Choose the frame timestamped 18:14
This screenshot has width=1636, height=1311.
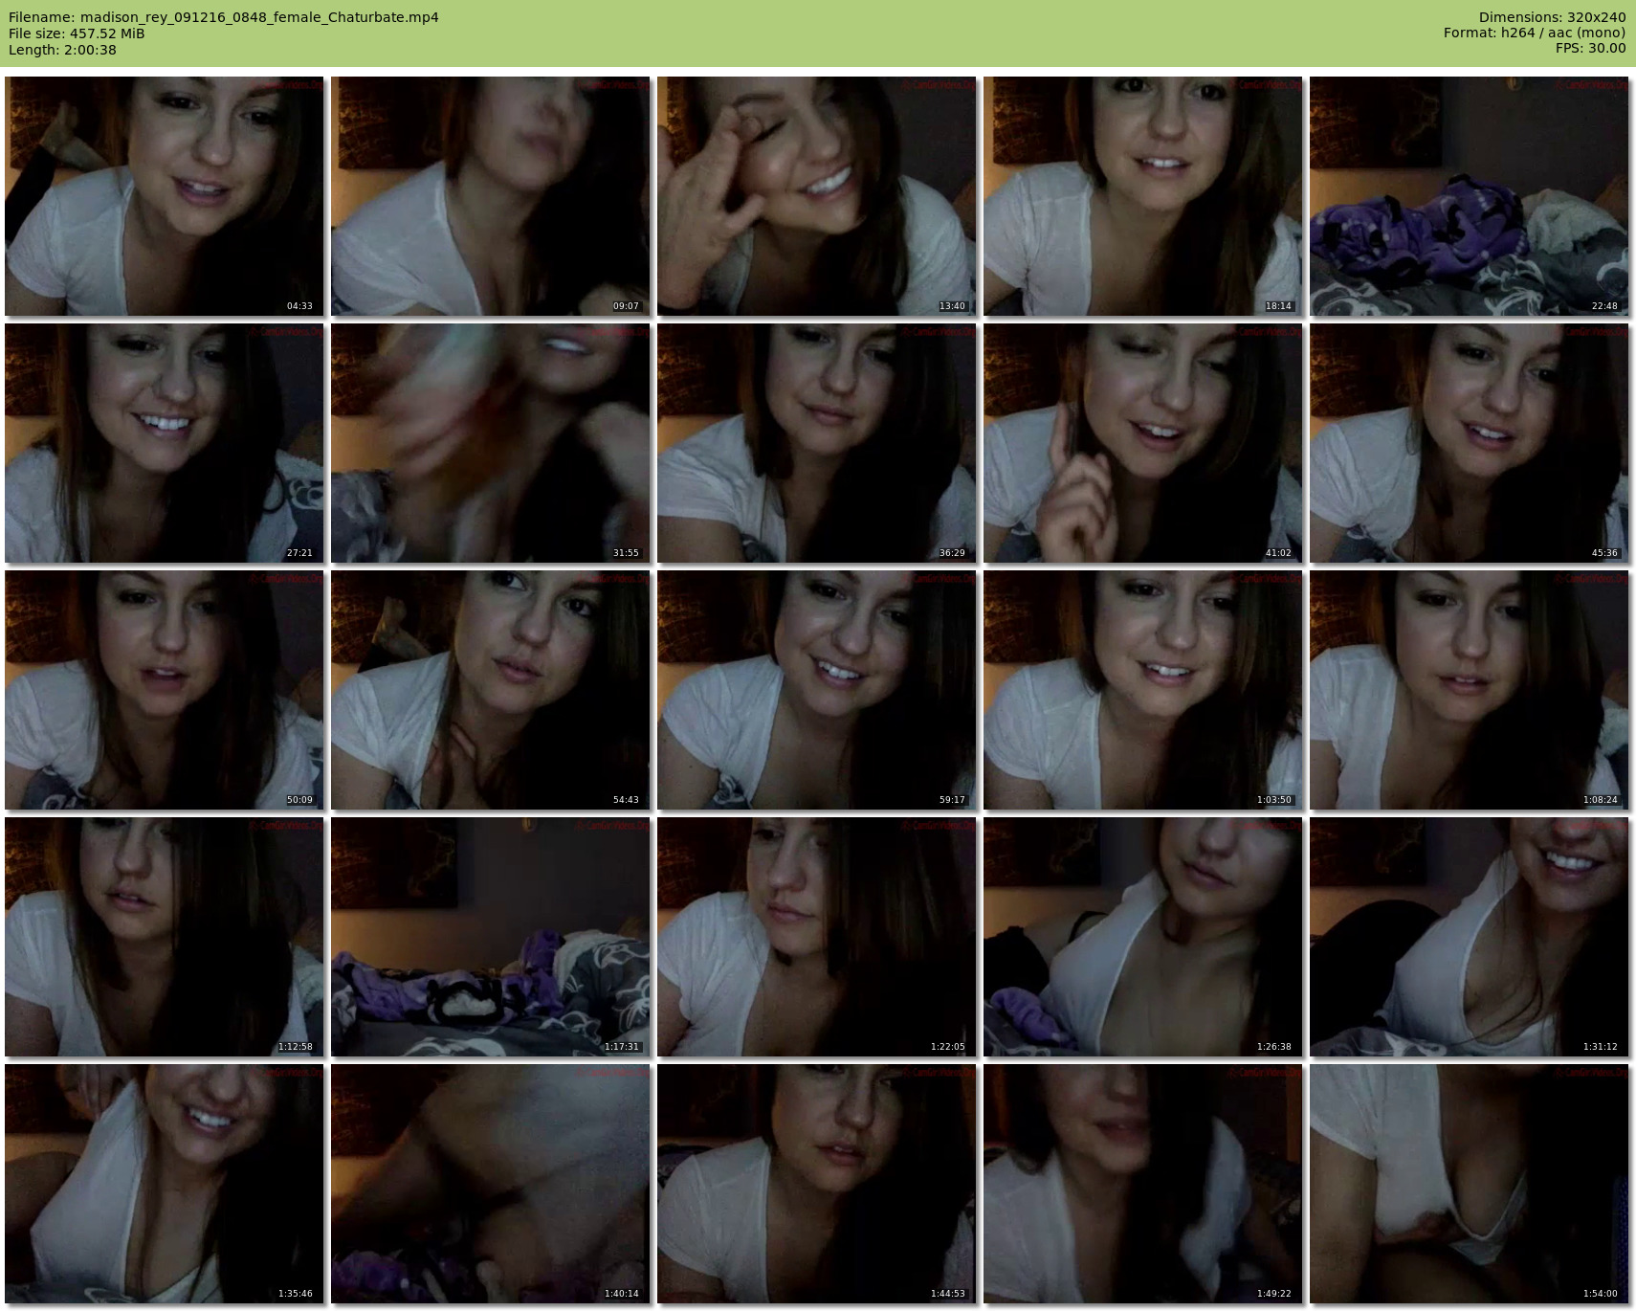coord(1142,196)
